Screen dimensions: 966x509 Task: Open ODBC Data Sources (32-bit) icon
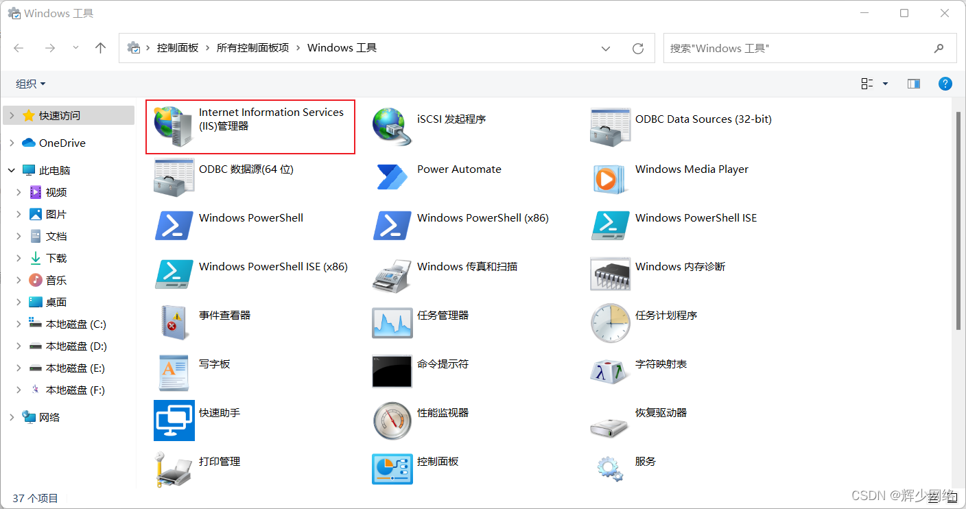tap(610, 126)
